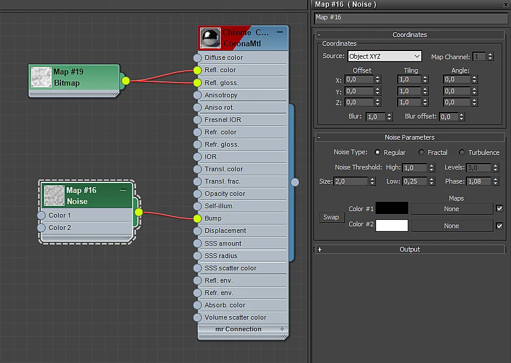This screenshot has width=511, height=363.
Task: Click the Chrome CoronaMtl sphere preview icon
Action: 210,38
